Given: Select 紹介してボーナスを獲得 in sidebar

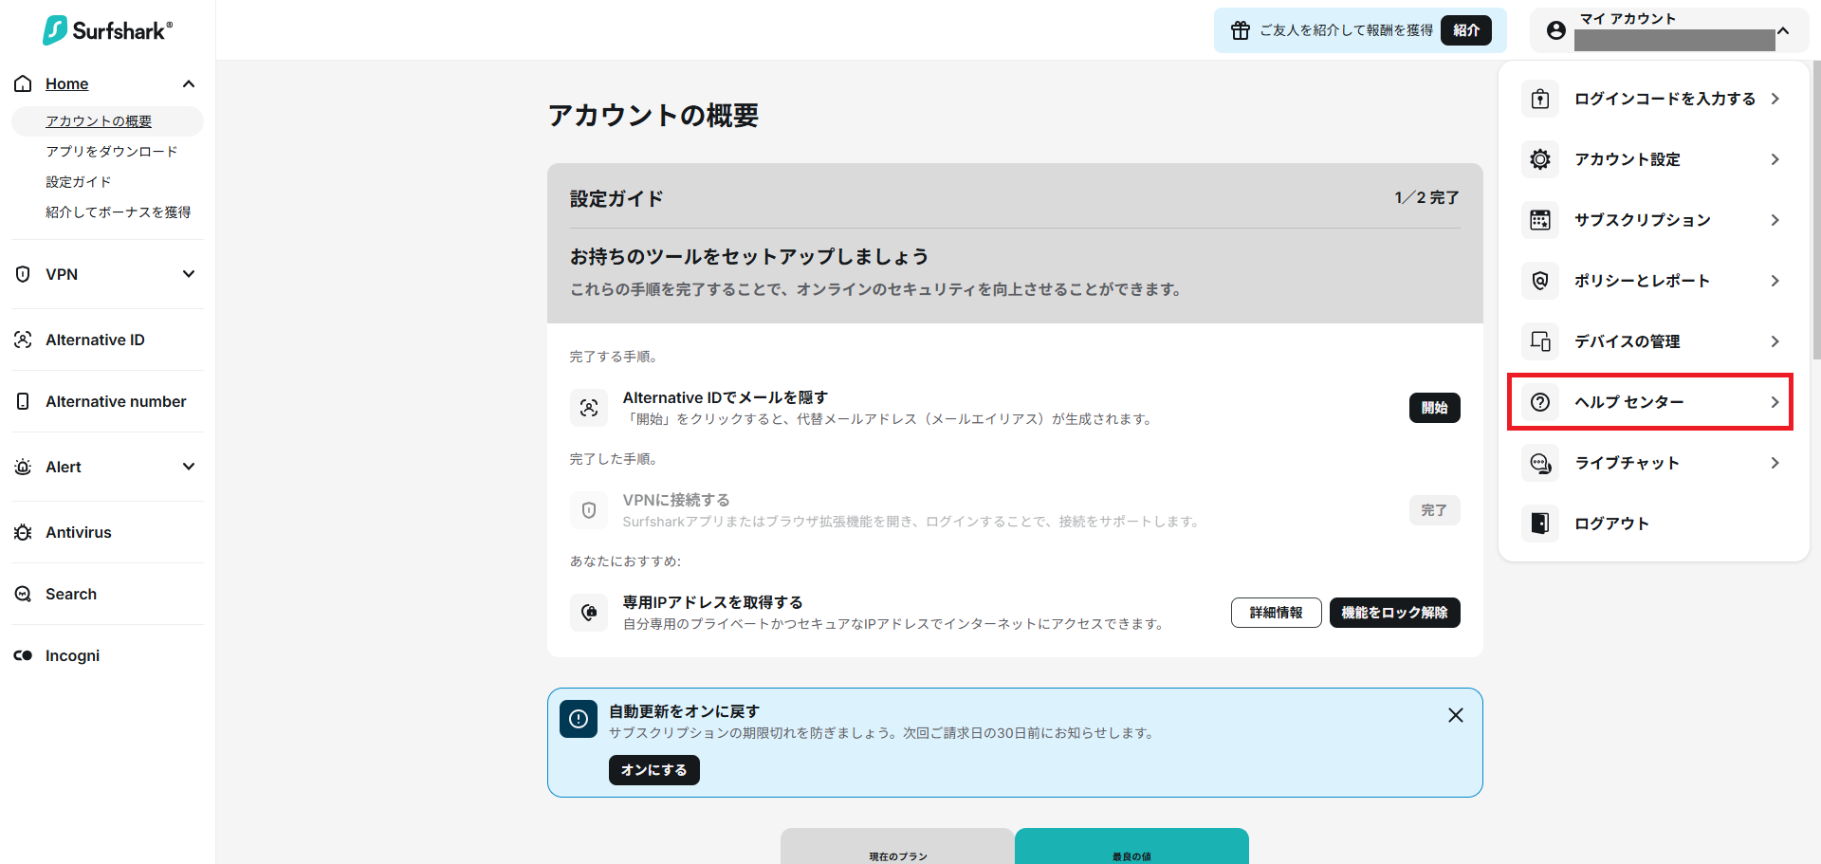Looking at the screenshot, I should point(119,212).
